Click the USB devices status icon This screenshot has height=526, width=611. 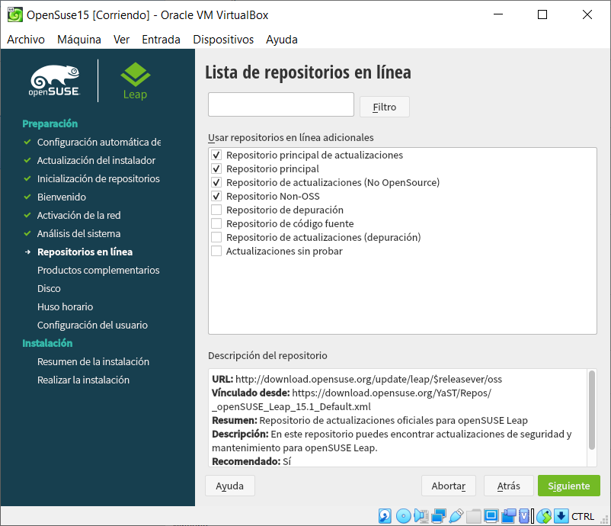click(456, 516)
